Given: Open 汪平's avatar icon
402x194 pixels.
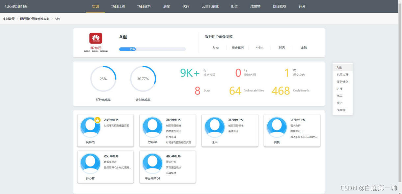Looking at the screenshot, I should 214,128.
